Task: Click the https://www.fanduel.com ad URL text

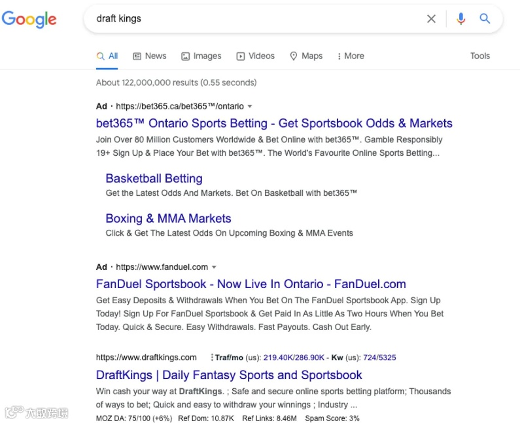Action: click(162, 267)
